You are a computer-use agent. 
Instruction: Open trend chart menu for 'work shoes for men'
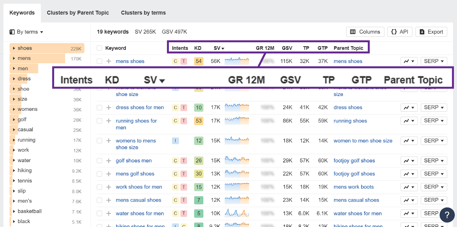[409, 187]
